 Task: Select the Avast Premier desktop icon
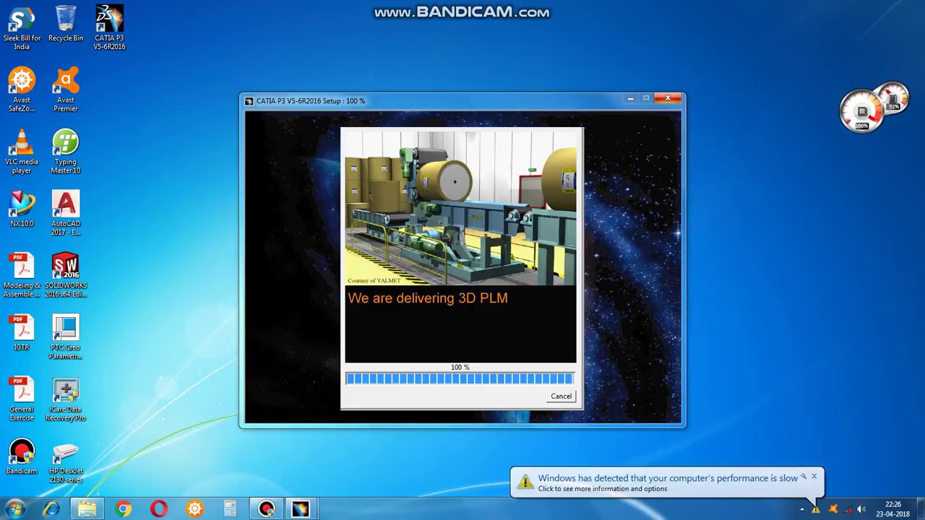[66, 90]
